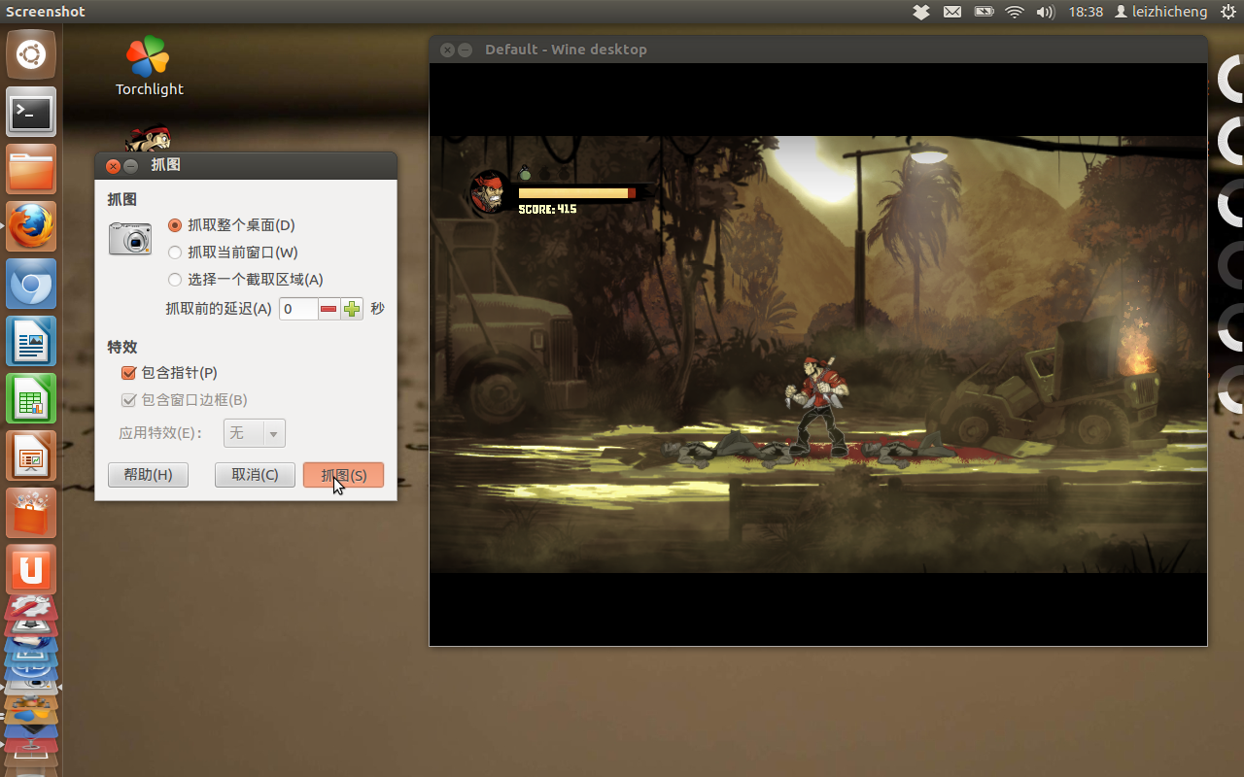This screenshot has width=1244, height=777.
Task: Select 抓取当前窗口(W) radio option
Action: click(x=233, y=252)
